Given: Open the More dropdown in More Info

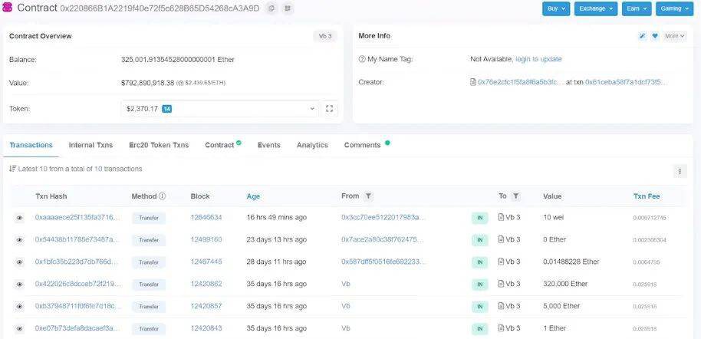Looking at the screenshot, I should click(674, 36).
